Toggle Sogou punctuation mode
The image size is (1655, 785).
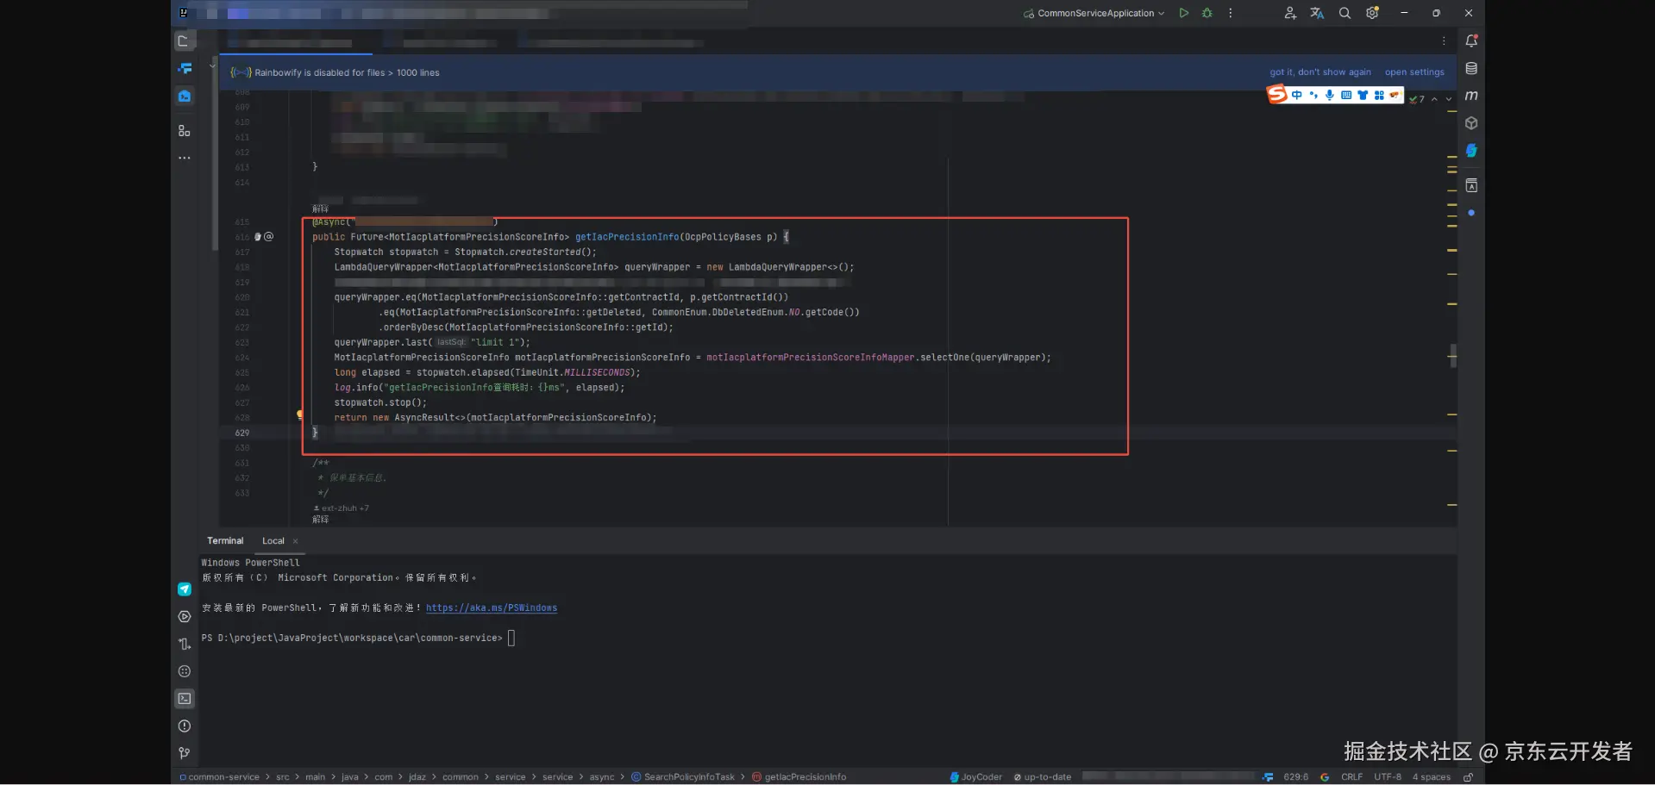click(1313, 95)
